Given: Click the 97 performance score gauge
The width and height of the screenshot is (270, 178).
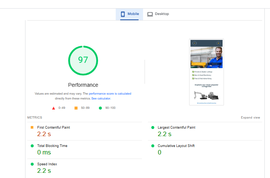Looking at the screenshot, I should click(83, 61).
